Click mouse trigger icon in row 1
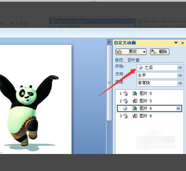186x171 pixels. (125, 93)
